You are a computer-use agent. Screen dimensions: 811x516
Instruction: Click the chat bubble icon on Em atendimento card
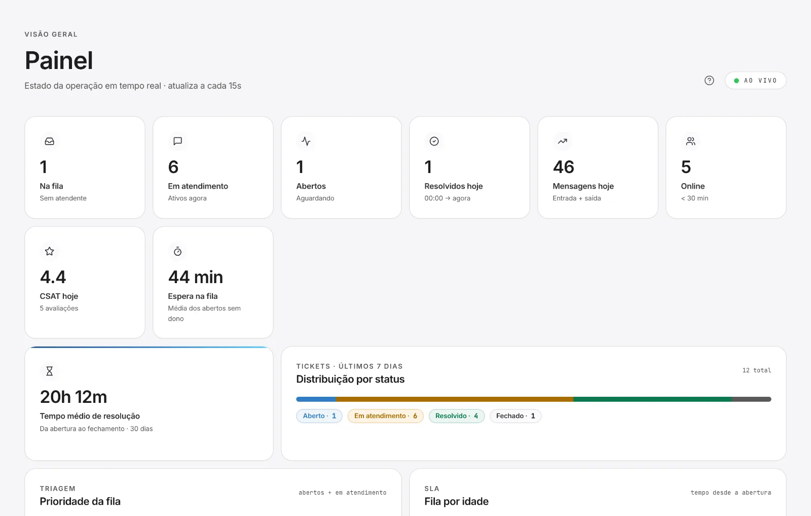(x=177, y=141)
